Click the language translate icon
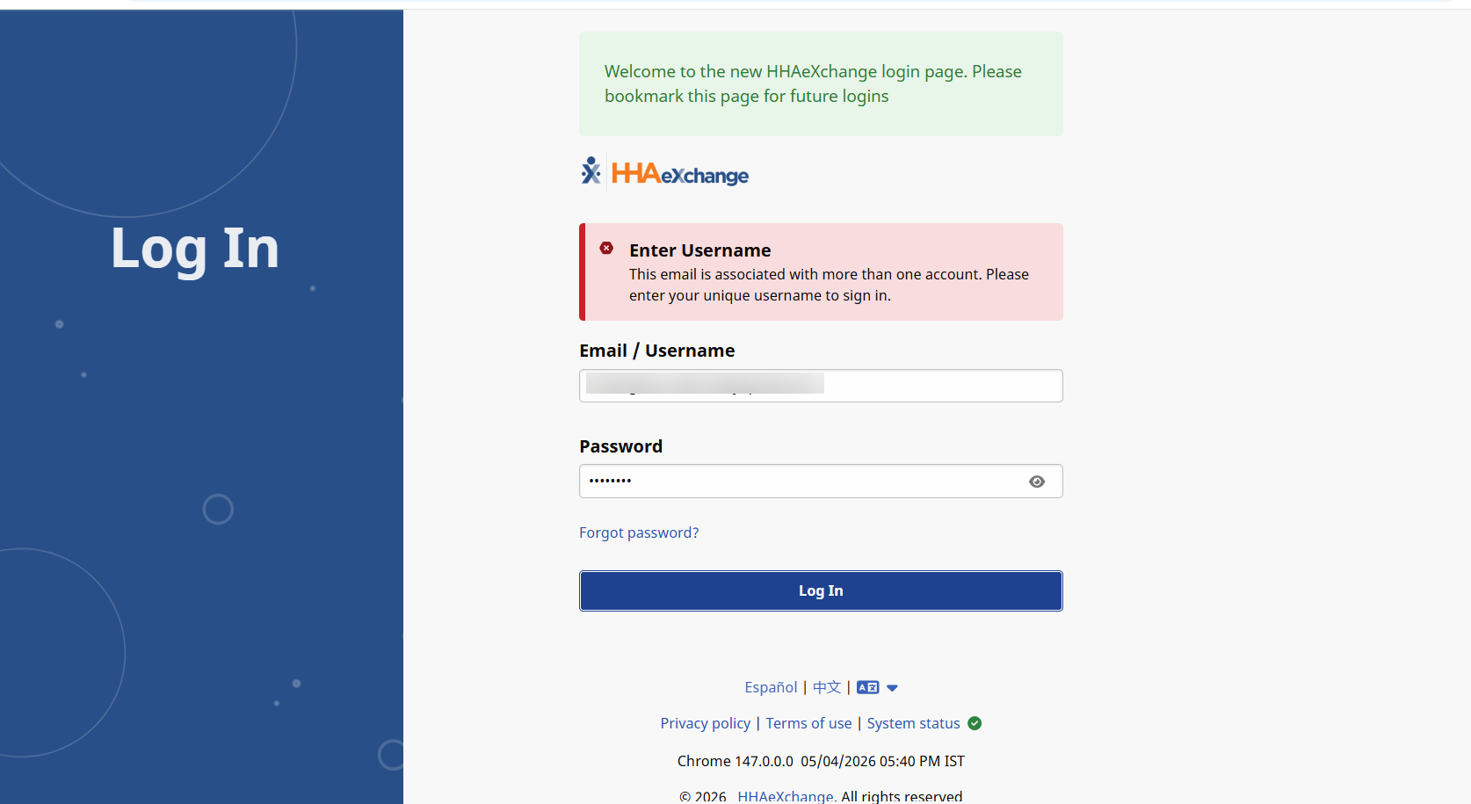1471x804 pixels. pyautogui.click(x=868, y=687)
